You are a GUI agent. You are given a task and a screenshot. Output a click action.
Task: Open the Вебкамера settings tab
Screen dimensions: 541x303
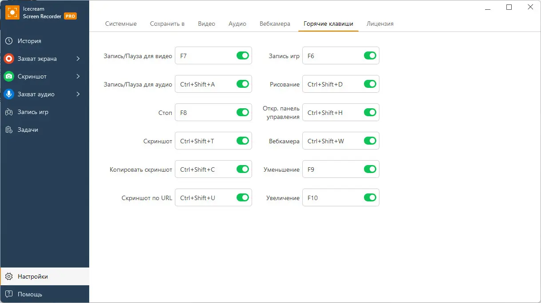275,24
